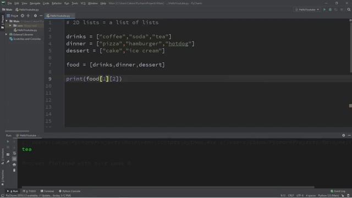Viewport: 352px width, 198px height.
Task: Click the collapse all icon in Project panel
Action: [x=28, y=16]
